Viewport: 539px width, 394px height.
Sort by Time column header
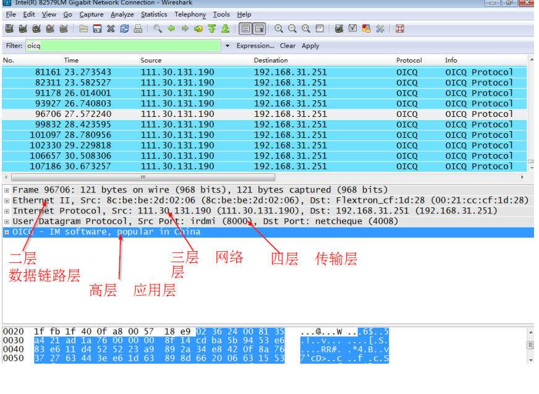click(x=101, y=60)
